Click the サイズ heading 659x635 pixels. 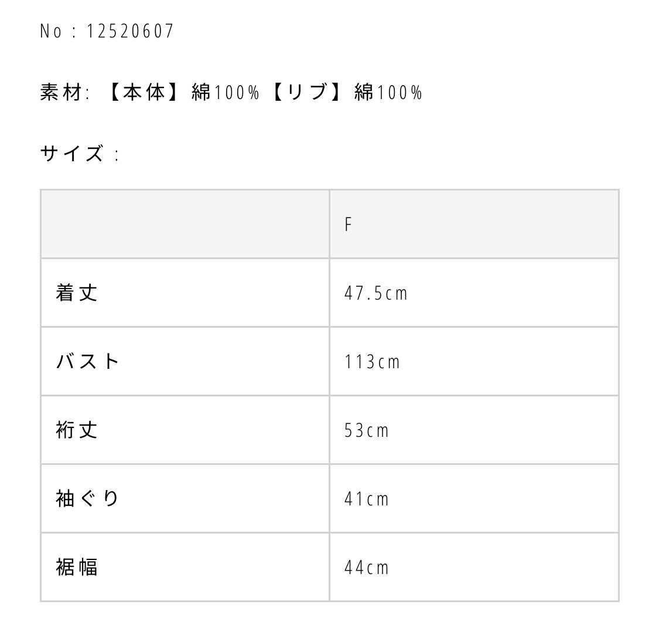click(72, 154)
